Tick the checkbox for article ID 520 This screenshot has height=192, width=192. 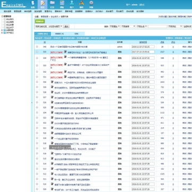tap(37, 133)
